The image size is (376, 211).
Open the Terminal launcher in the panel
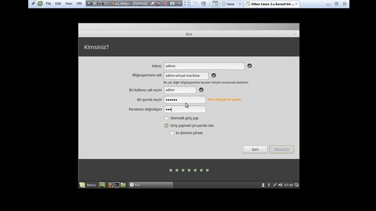(117, 185)
